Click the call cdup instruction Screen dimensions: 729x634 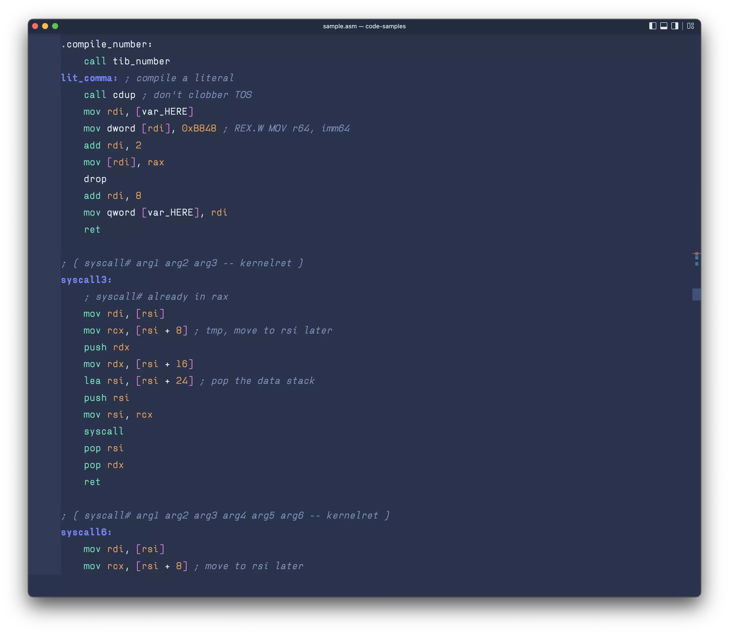pyautogui.click(x=110, y=95)
